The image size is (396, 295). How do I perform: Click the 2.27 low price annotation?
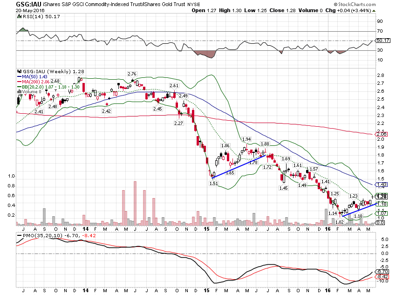178,123
